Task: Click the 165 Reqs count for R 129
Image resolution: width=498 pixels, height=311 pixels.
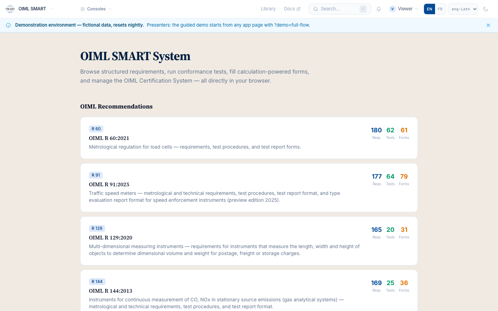Action: click(376, 233)
